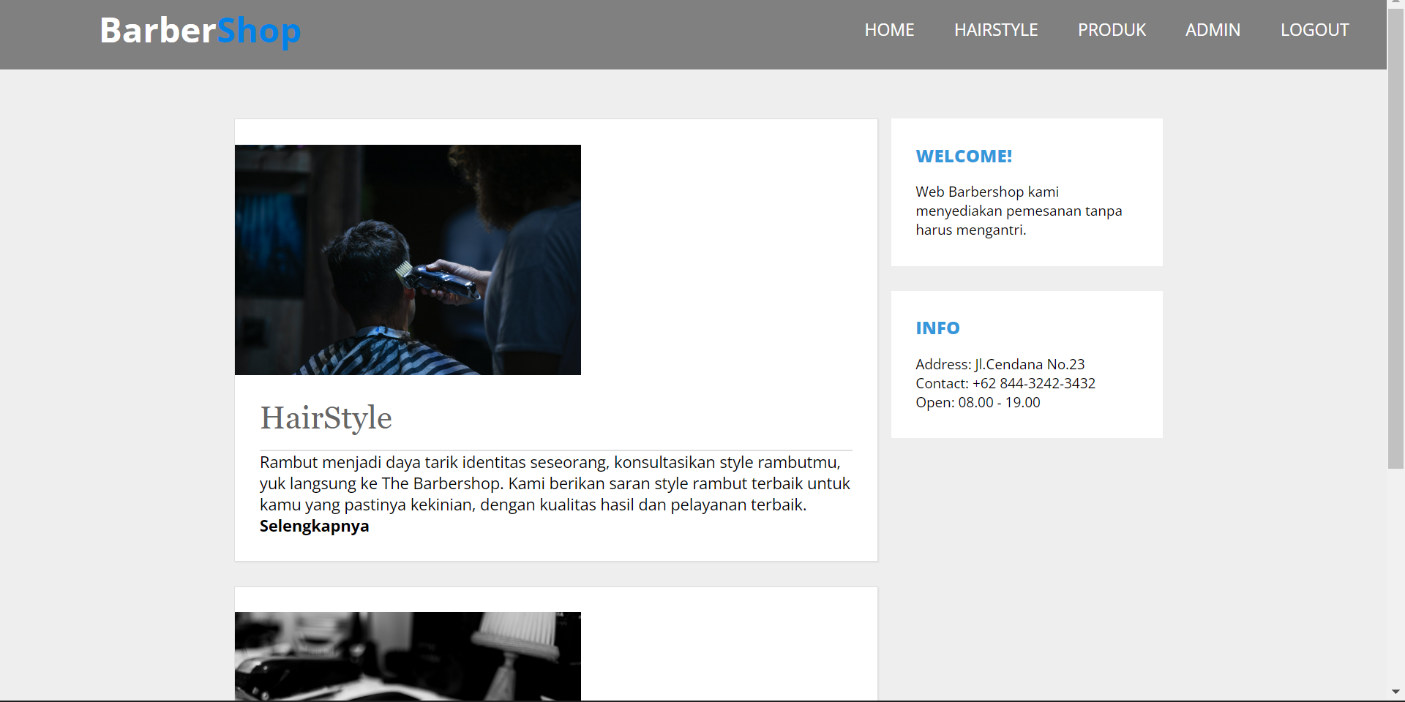
Task: Click the opening hours 08.00 - 19.00
Action: point(999,402)
